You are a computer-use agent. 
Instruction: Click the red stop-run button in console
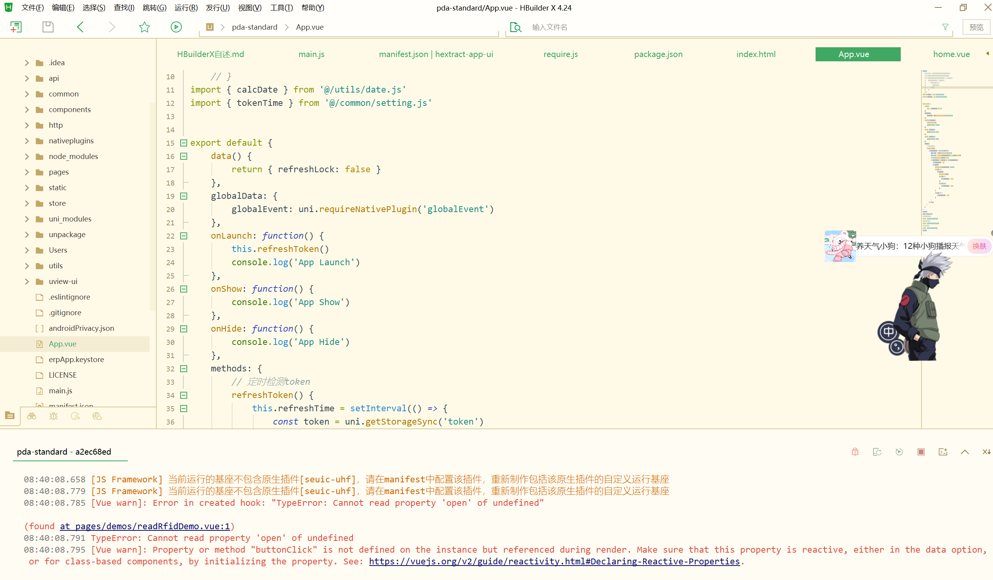tap(920, 452)
